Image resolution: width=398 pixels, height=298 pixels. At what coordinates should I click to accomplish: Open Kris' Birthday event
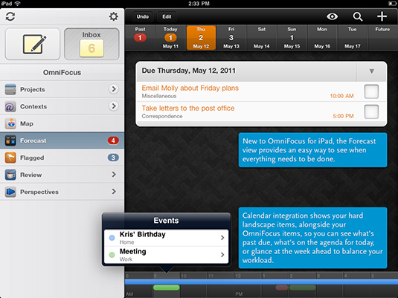(166, 238)
